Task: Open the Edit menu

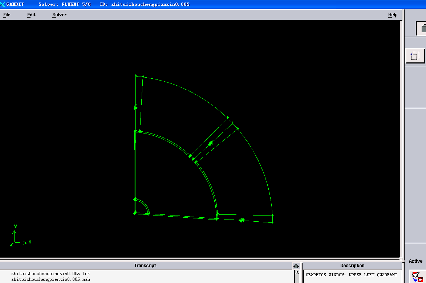Action: [31, 15]
